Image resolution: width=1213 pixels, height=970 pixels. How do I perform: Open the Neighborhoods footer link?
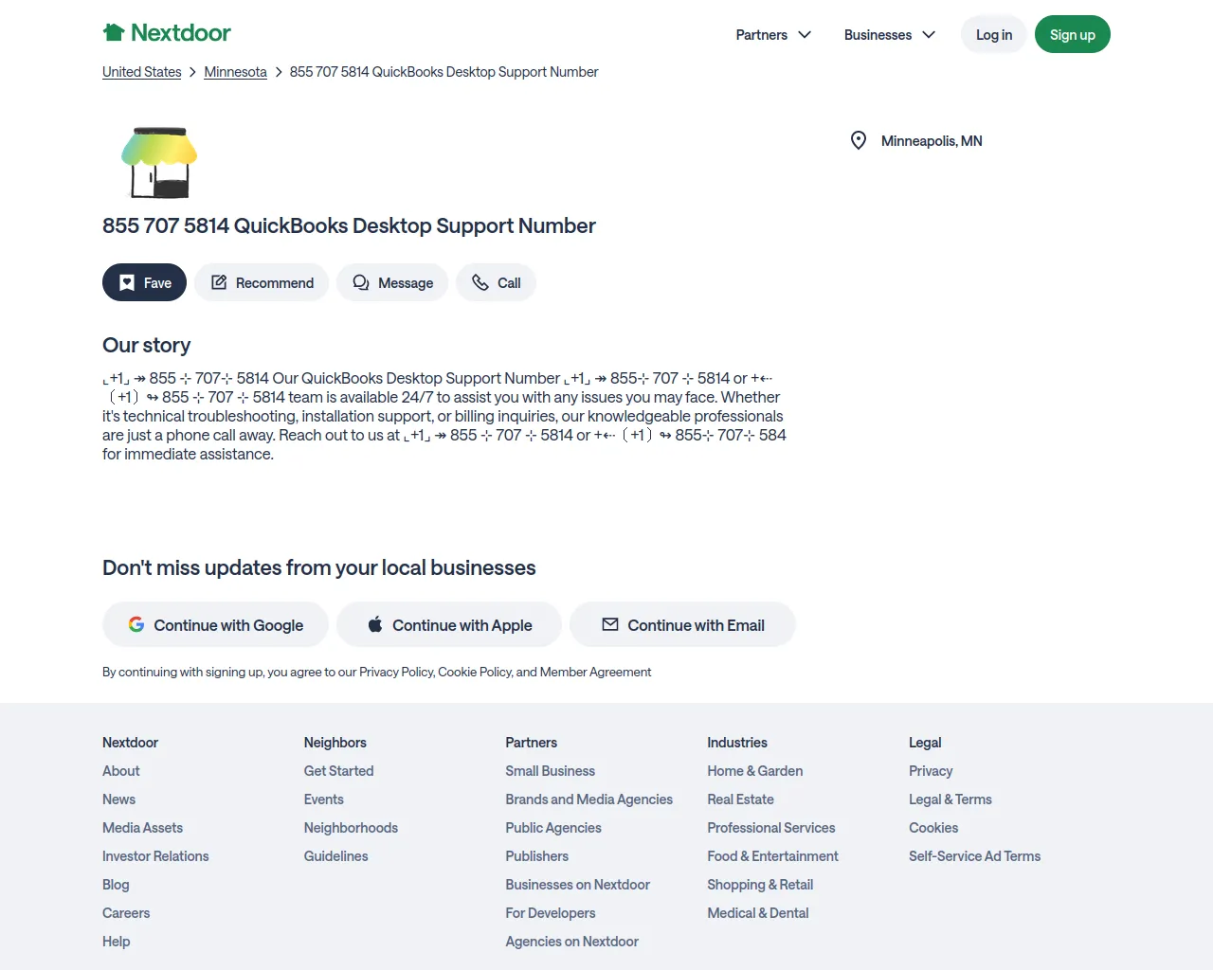(x=351, y=828)
